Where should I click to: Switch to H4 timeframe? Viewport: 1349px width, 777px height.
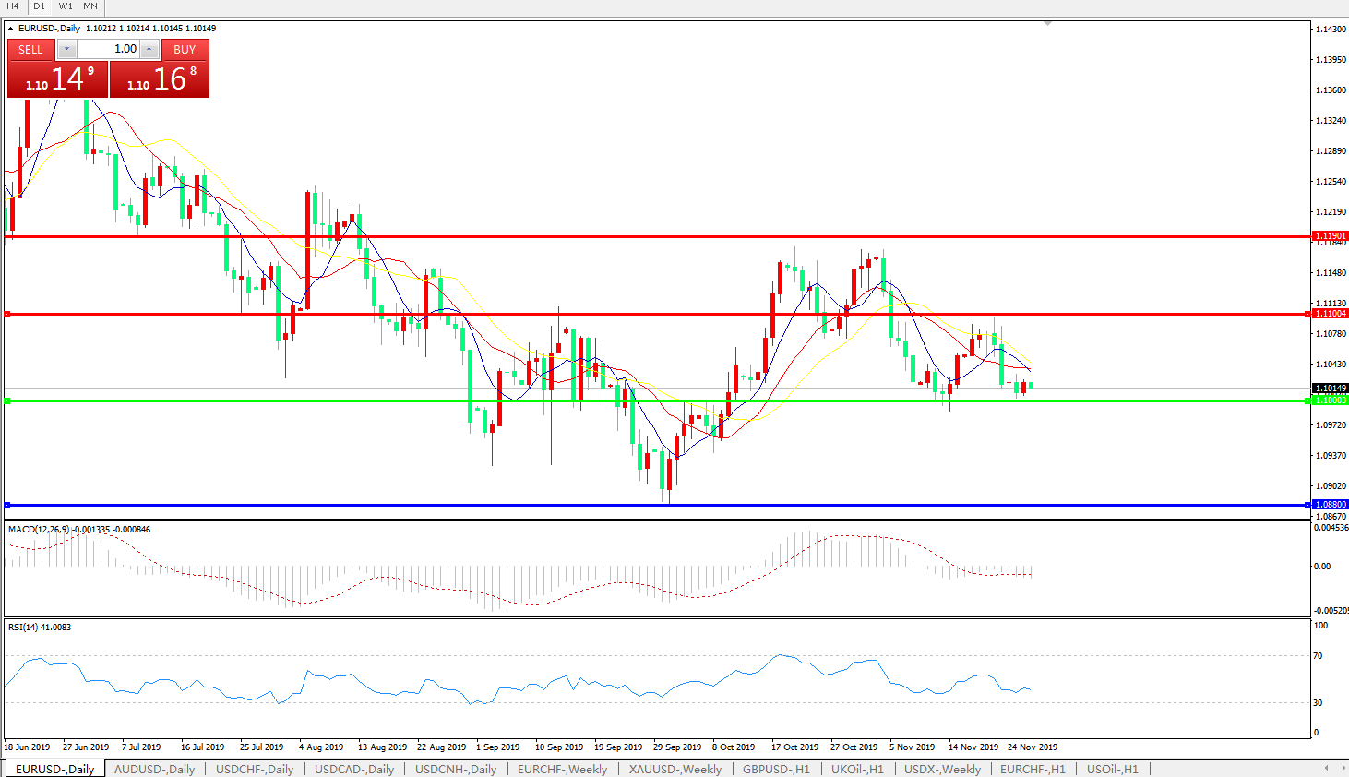coord(13,6)
